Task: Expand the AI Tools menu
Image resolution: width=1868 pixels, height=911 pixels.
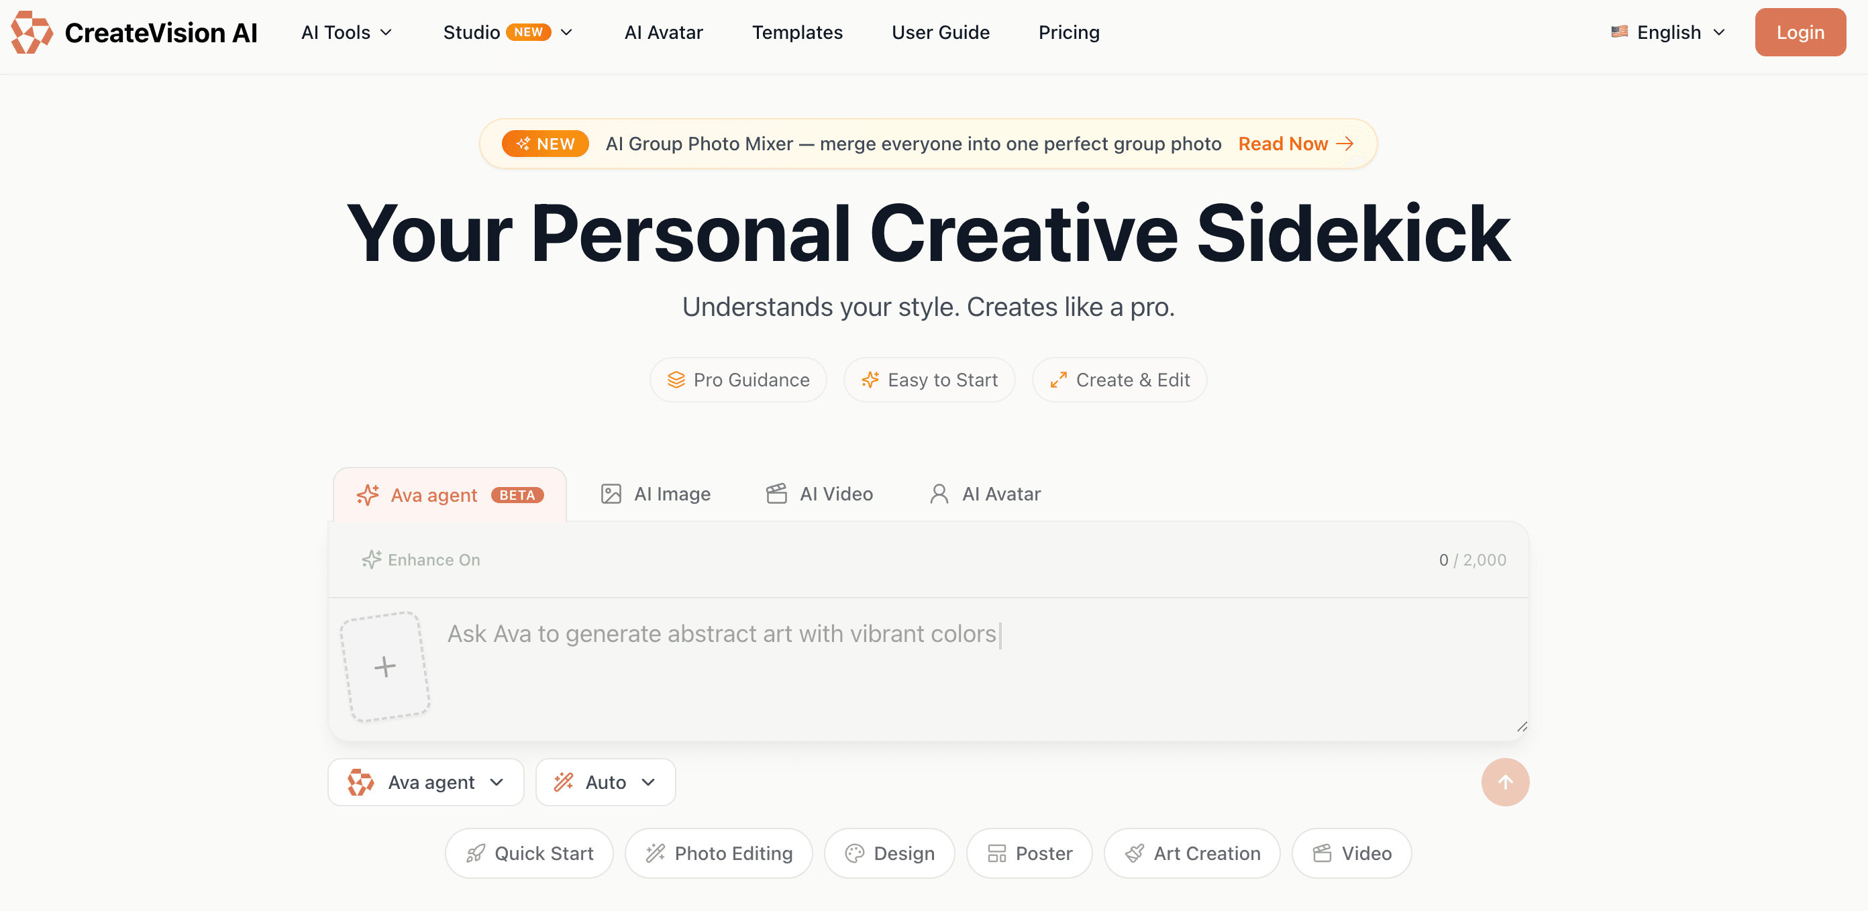Action: tap(347, 33)
